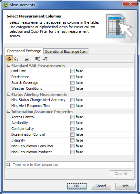The height and width of the screenshot is (194, 140).
Task: Focus the filter properties input field
Action: (x=70, y=165)
